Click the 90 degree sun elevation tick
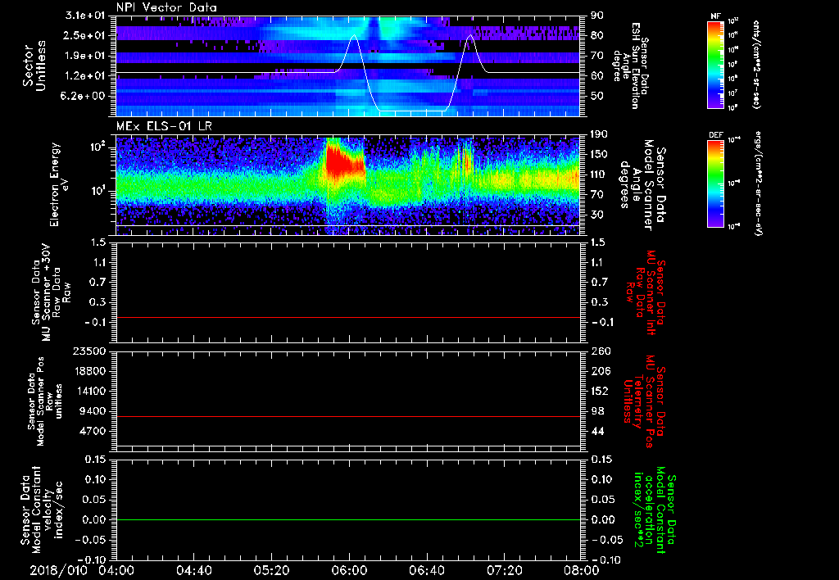The height and width of the screenshot is (580, 839). [x=596, y=16]
